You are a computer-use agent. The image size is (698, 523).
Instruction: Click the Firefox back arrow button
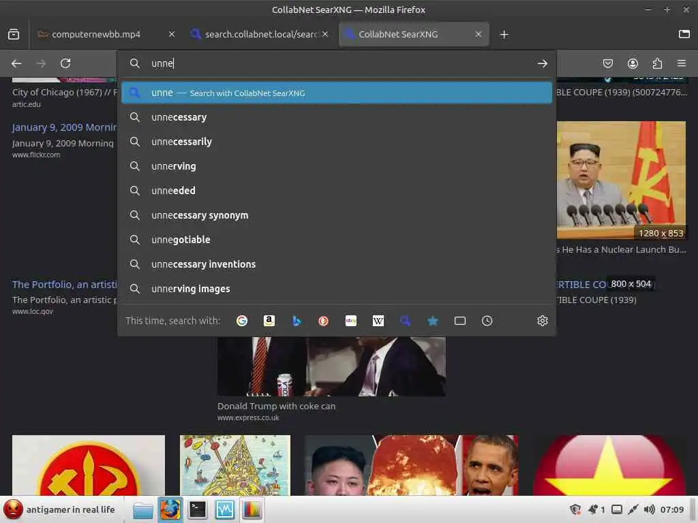(16, 63)
